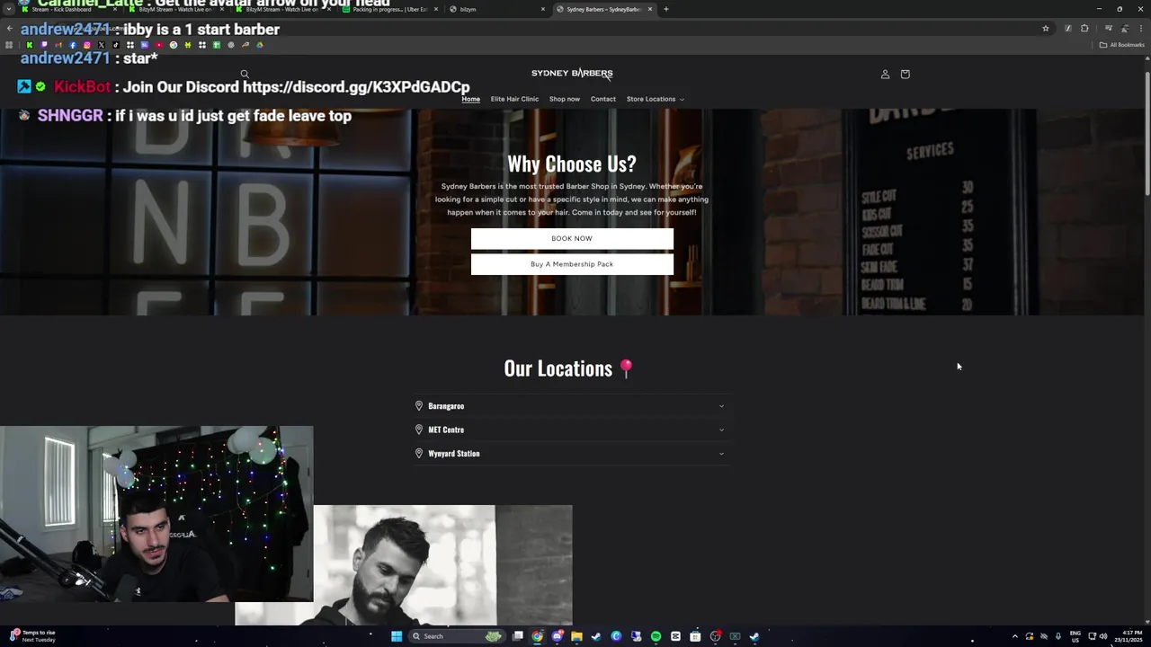Click the barber portrait image
Screen dimensions: 1151x647
click(404, 565)
